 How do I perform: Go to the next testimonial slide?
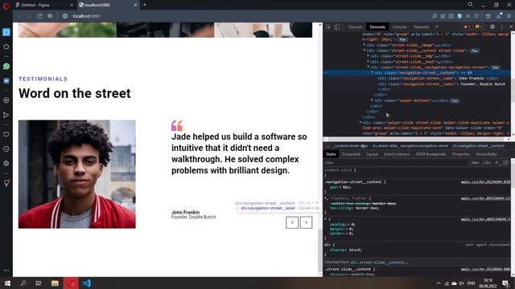point(306,222)
